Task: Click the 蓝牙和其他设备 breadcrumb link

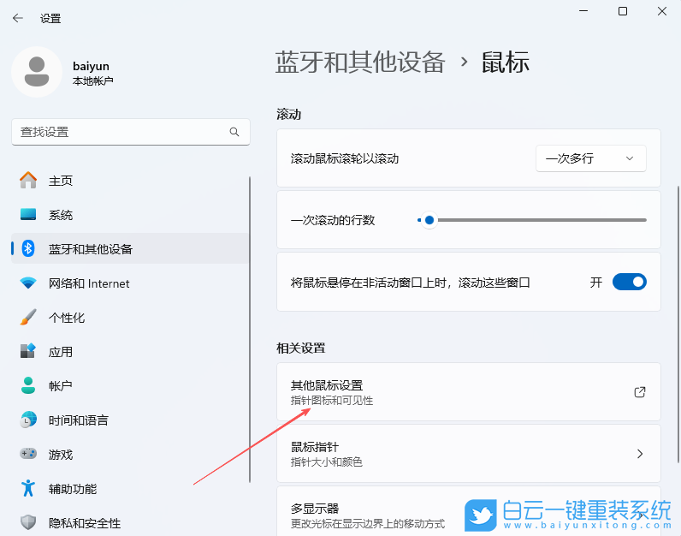Action: pyautogui.click(x=360, y=62)
